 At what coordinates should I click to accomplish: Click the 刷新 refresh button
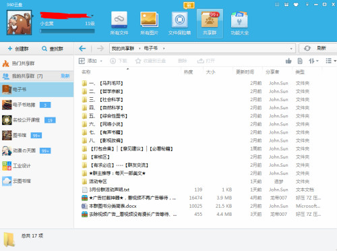click(317, 49)
